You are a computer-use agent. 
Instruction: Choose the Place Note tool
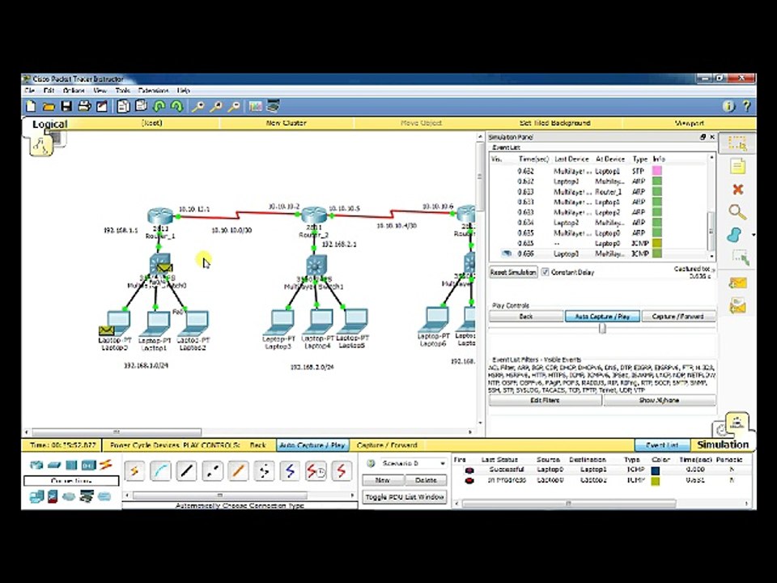[x=737, y=166]
